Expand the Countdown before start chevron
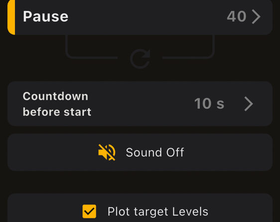This screenshot has height=222, width=280. click(x=249, y=104)
